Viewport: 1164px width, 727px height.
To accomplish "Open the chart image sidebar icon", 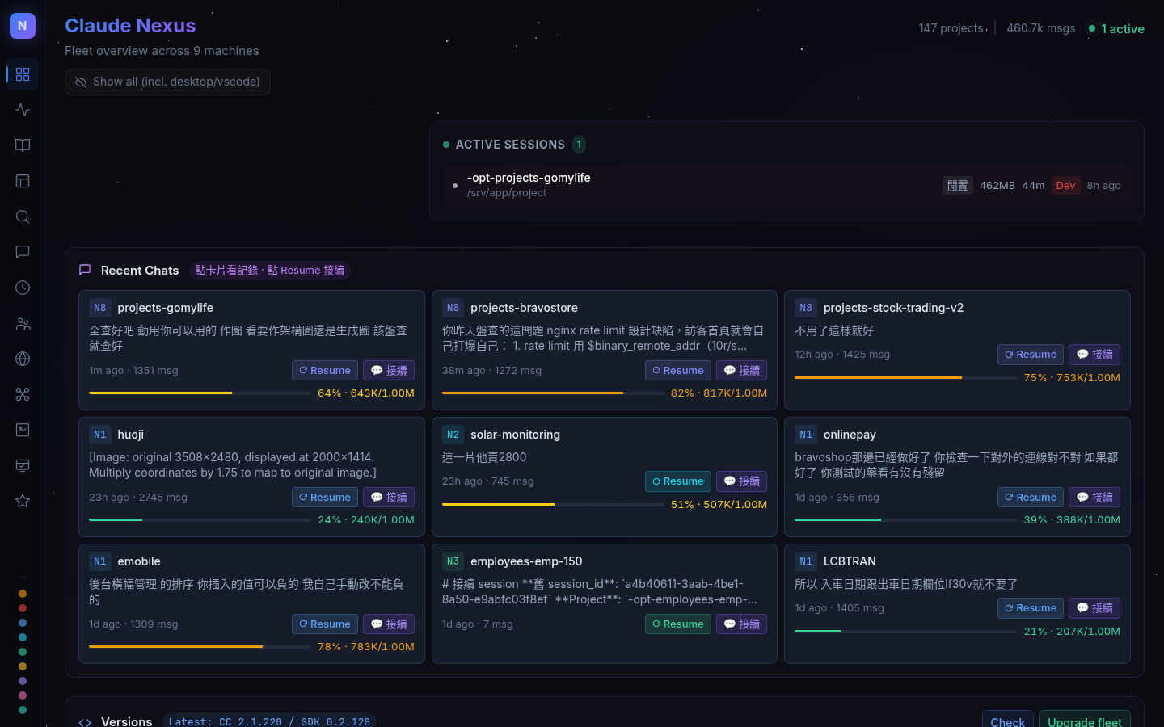I will click(x=23, y=430).
